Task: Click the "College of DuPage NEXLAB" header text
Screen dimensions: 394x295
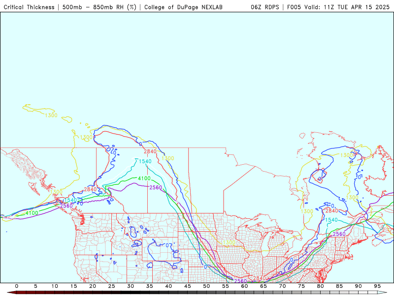Action: click(x=183, y=7)
